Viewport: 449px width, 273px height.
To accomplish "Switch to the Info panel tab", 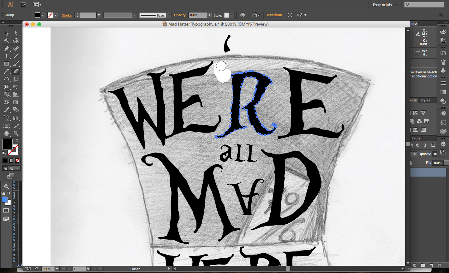I will pyautogui.click(x=413, y=23).
